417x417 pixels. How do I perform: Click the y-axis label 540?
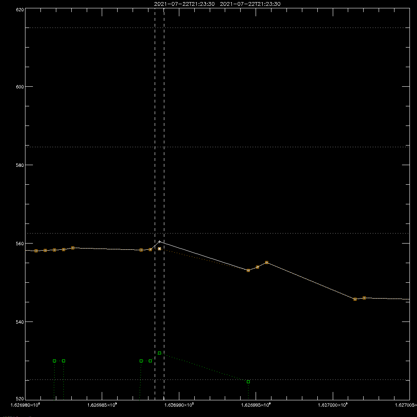(x=20, y=322)
